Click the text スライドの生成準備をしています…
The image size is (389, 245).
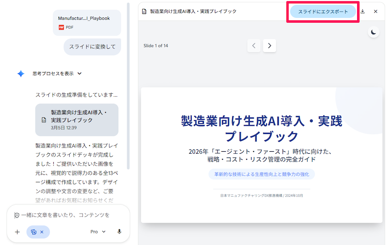(x=76, y=95)
